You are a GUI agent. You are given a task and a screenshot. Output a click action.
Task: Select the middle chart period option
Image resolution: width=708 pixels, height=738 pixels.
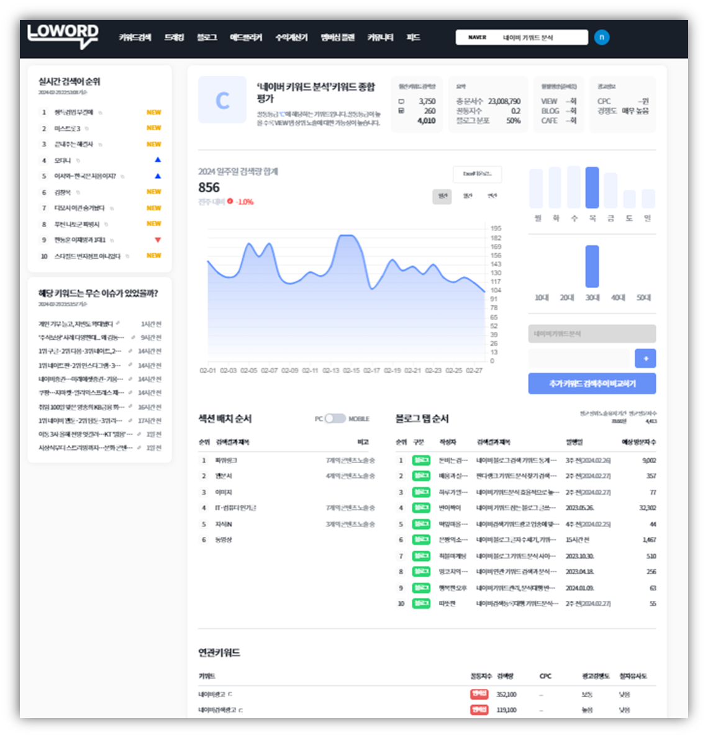click(467, 196)
